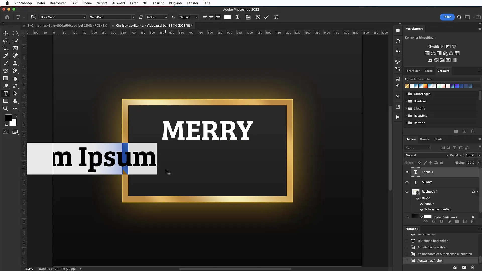This screenshot has width=482, height=271.
Task: Open the Filter menu
Action: 134,3
